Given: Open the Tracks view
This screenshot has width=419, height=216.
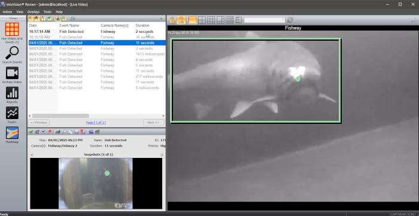Looking at the screenshot, I should (x=12, y=115).
